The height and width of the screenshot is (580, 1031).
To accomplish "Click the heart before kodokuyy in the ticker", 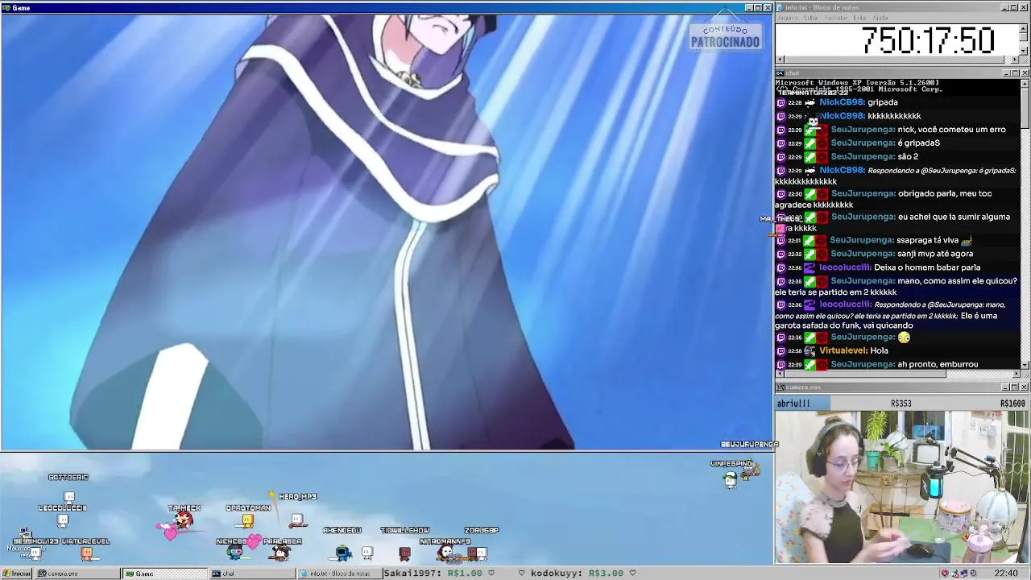I will click(x=522, y=574).
